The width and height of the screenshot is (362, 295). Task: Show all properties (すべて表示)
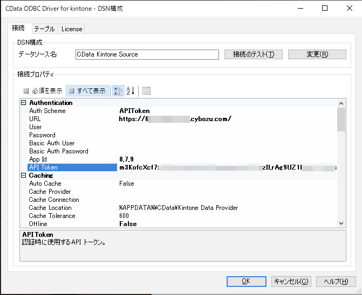pyautogui.click(x=87, y=91)
